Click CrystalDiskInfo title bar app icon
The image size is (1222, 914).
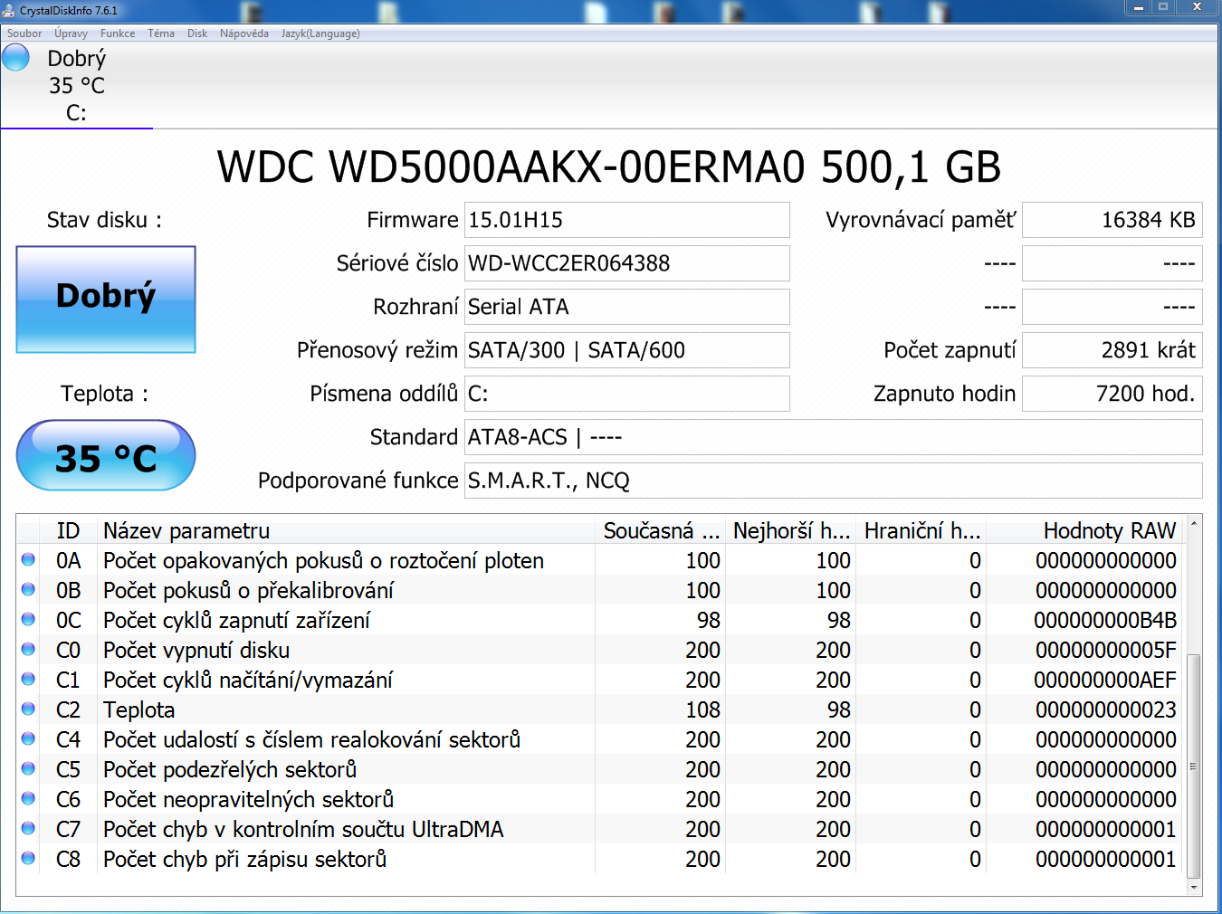[9, 11]
